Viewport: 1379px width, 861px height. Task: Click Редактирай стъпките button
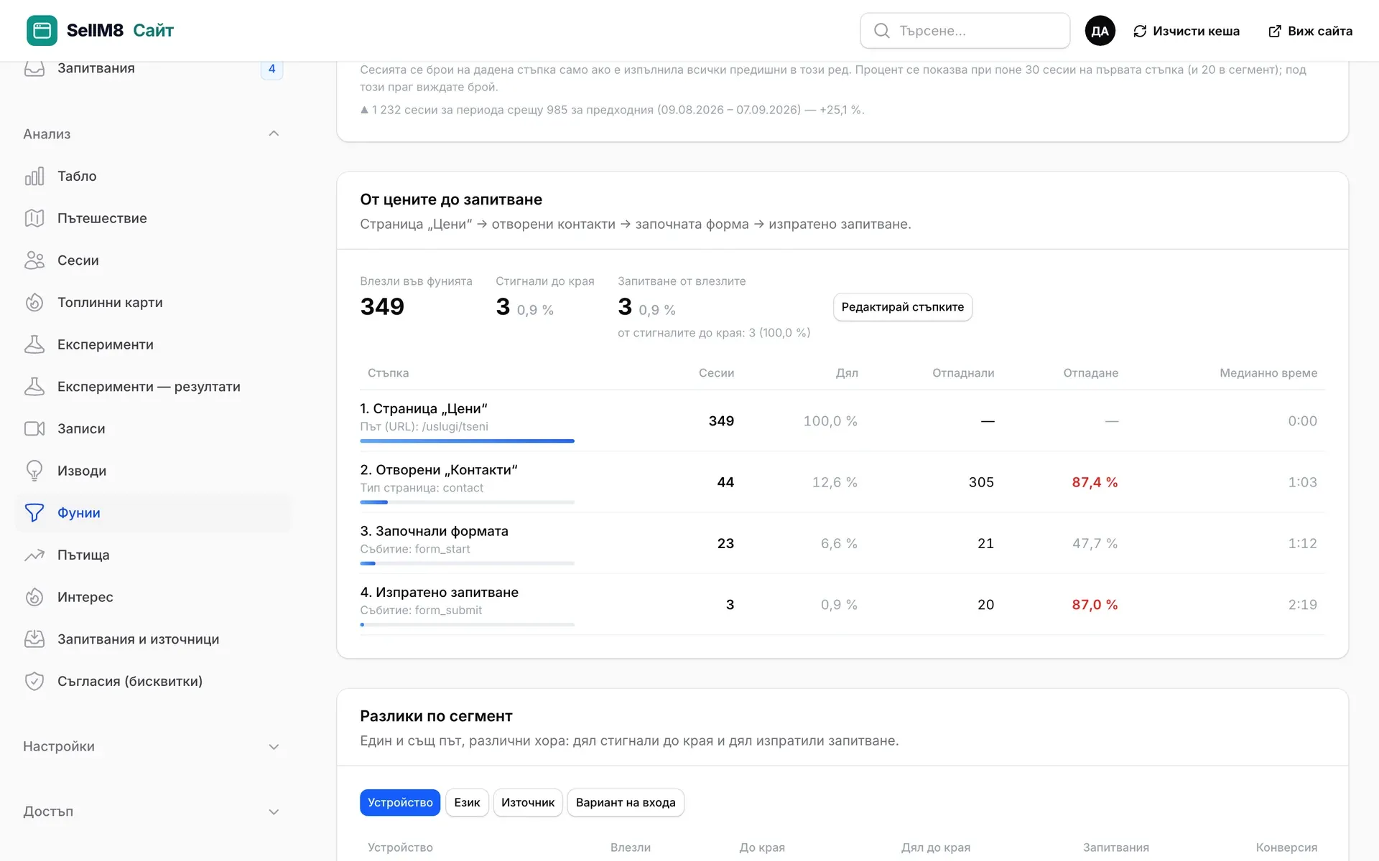[x=903, y=306]
